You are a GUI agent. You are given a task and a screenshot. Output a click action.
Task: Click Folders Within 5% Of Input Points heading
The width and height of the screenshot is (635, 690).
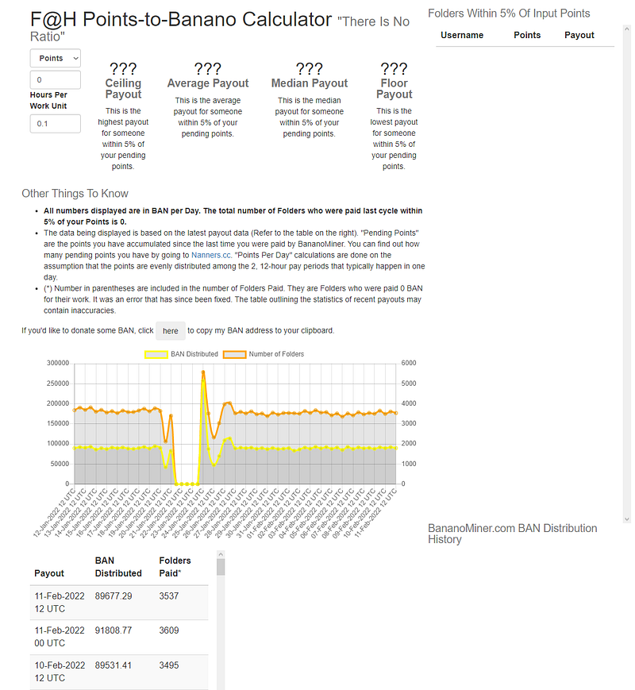click(x=509, y=13)
